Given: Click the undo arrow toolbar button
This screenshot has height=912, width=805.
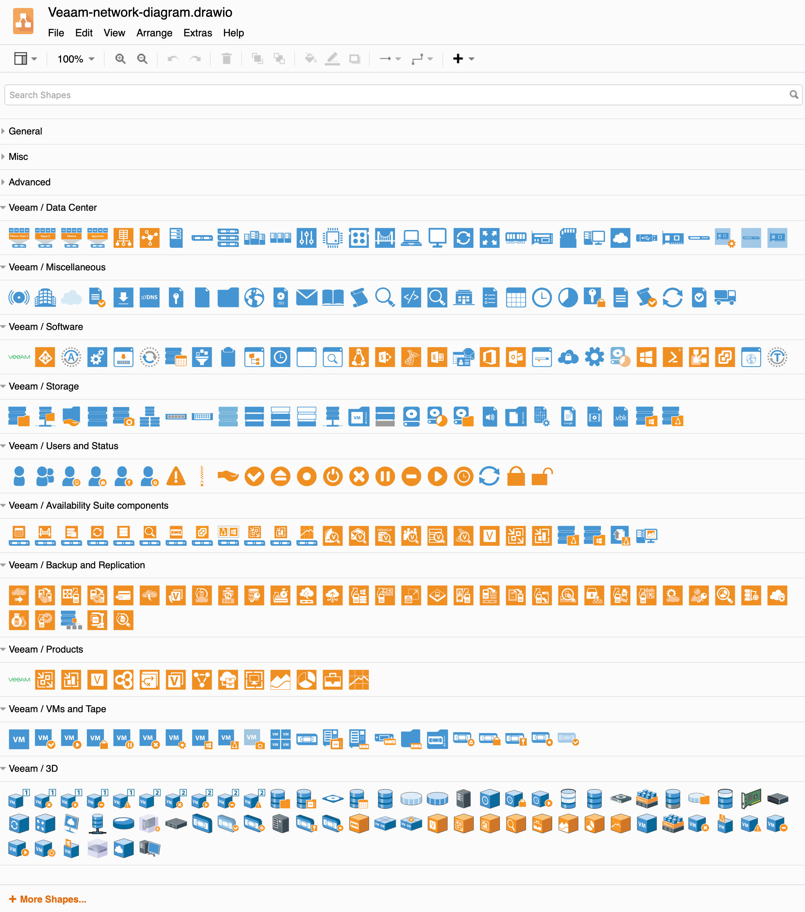Looking at the screenshot, I should tap(172, 58).
